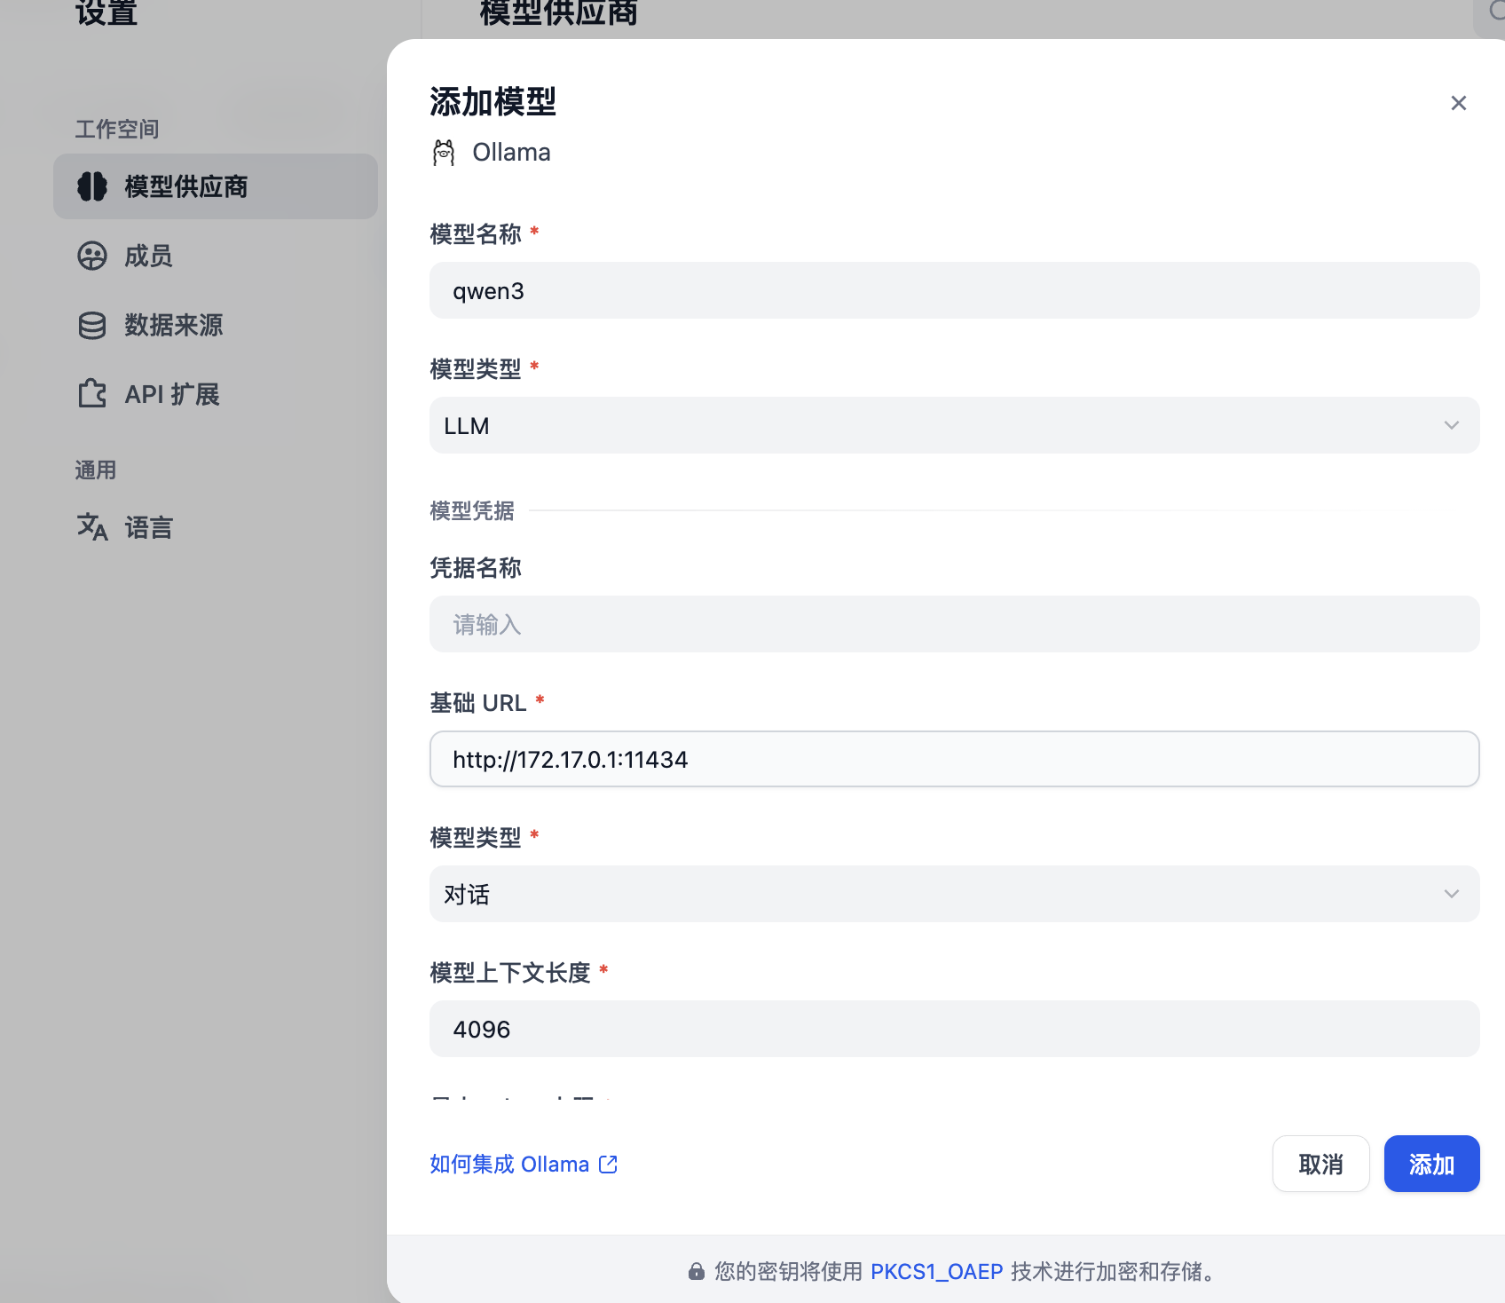1505x1303 pixels.
Task: Open the 如何集成 Ollama link
Action: point(524,1164)
